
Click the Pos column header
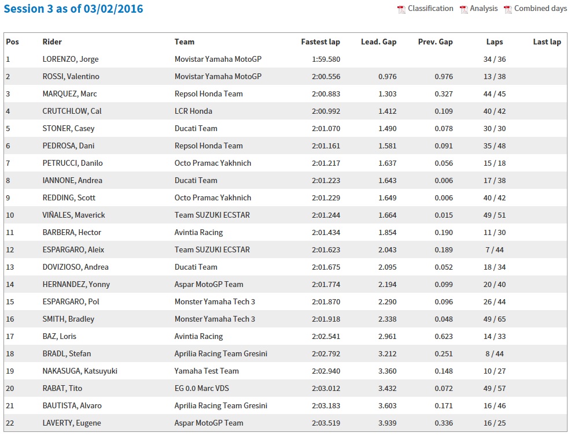12,42
